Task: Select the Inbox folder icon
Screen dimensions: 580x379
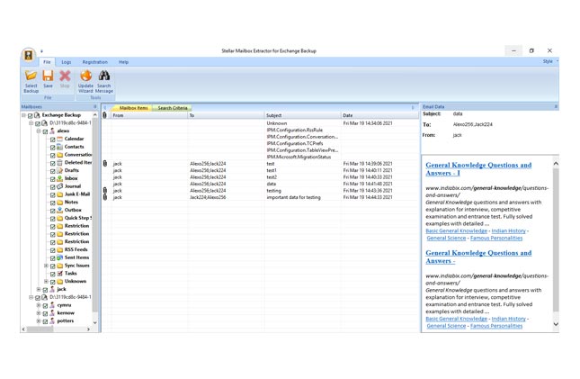Action: [x=59, y=178]
